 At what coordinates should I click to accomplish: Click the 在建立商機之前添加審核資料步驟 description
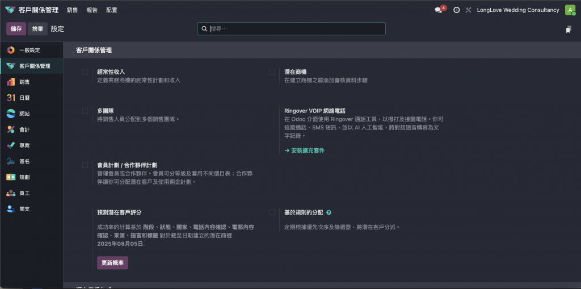point(326,80)
